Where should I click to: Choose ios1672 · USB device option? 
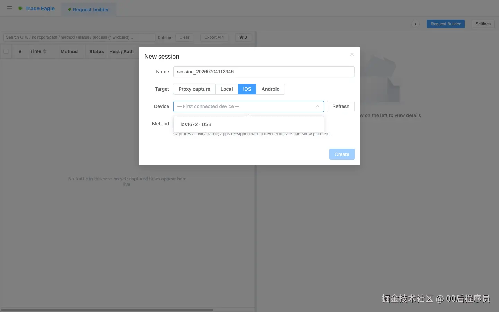tap(248, 124)
